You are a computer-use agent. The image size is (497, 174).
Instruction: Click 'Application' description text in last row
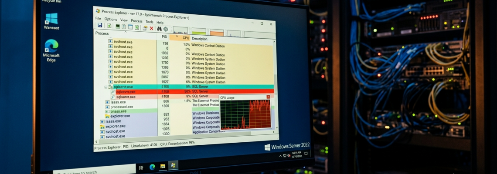[x=200, y=132]
